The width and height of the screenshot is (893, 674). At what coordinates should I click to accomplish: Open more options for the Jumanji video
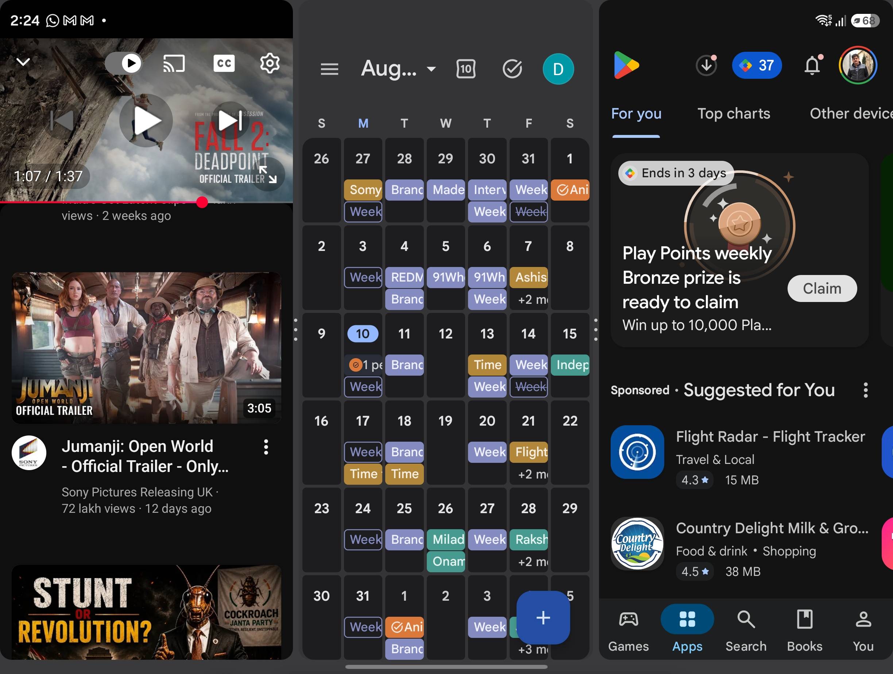266,447
